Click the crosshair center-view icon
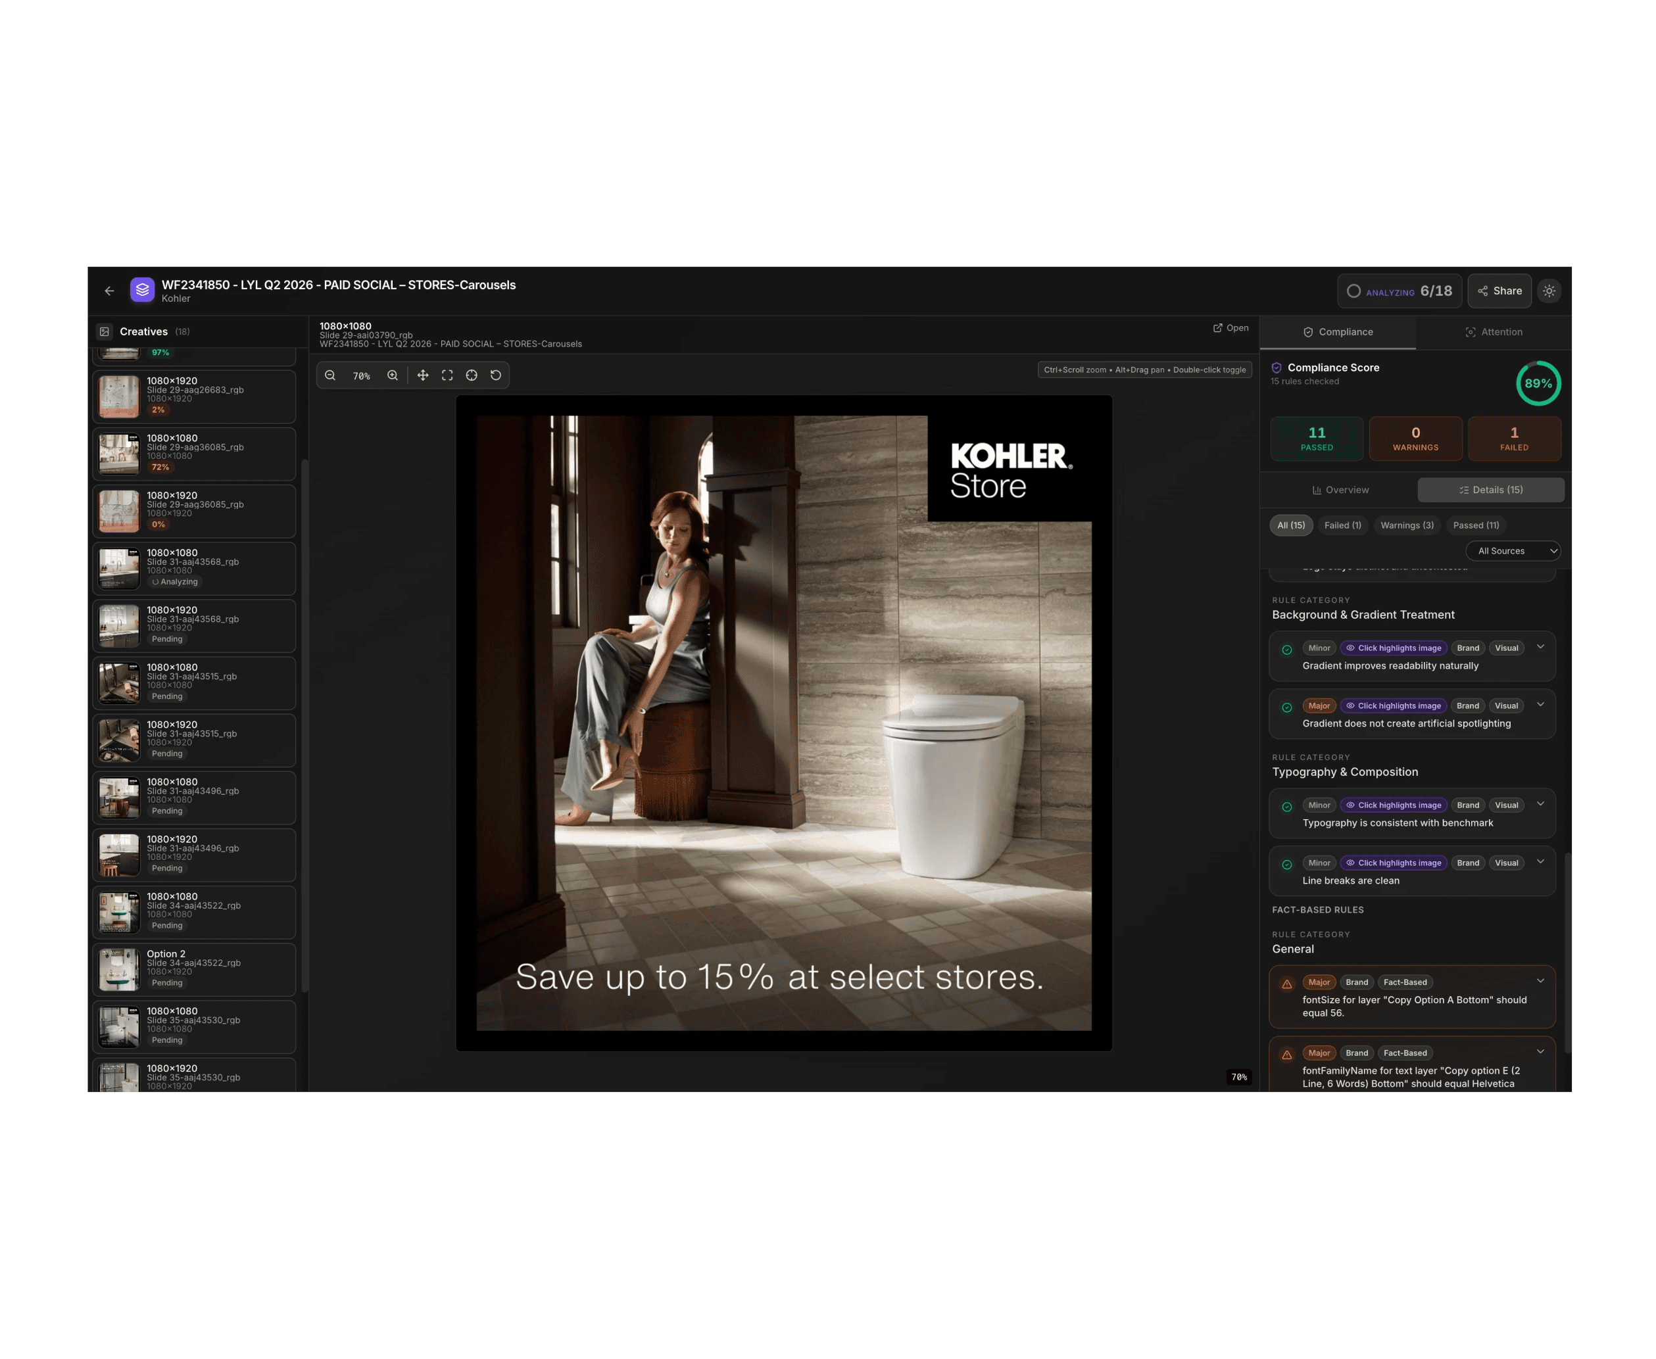1656x1359 pixels. click(x=472, y=376)
